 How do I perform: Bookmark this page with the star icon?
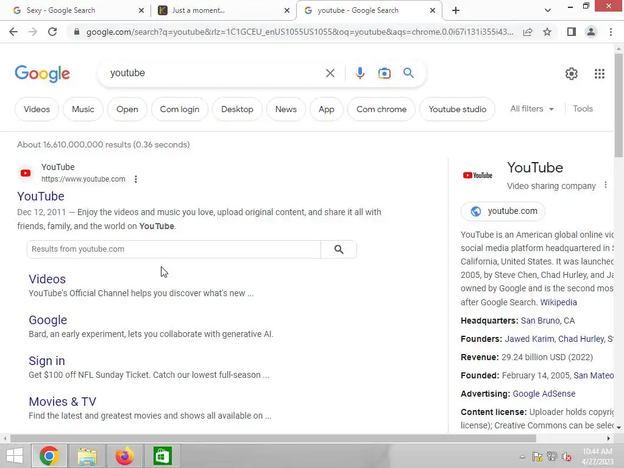pos(547,32)
